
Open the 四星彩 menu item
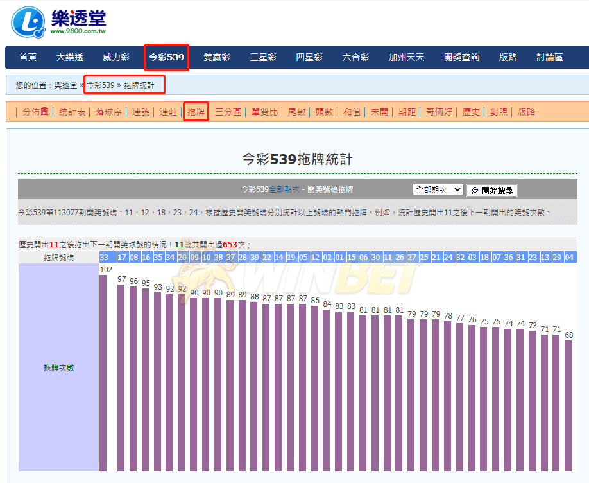tap(309, 57)
